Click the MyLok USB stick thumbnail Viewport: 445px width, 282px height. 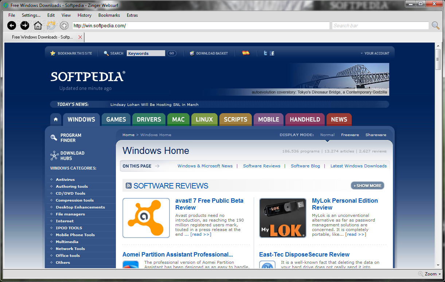[283, 218]
